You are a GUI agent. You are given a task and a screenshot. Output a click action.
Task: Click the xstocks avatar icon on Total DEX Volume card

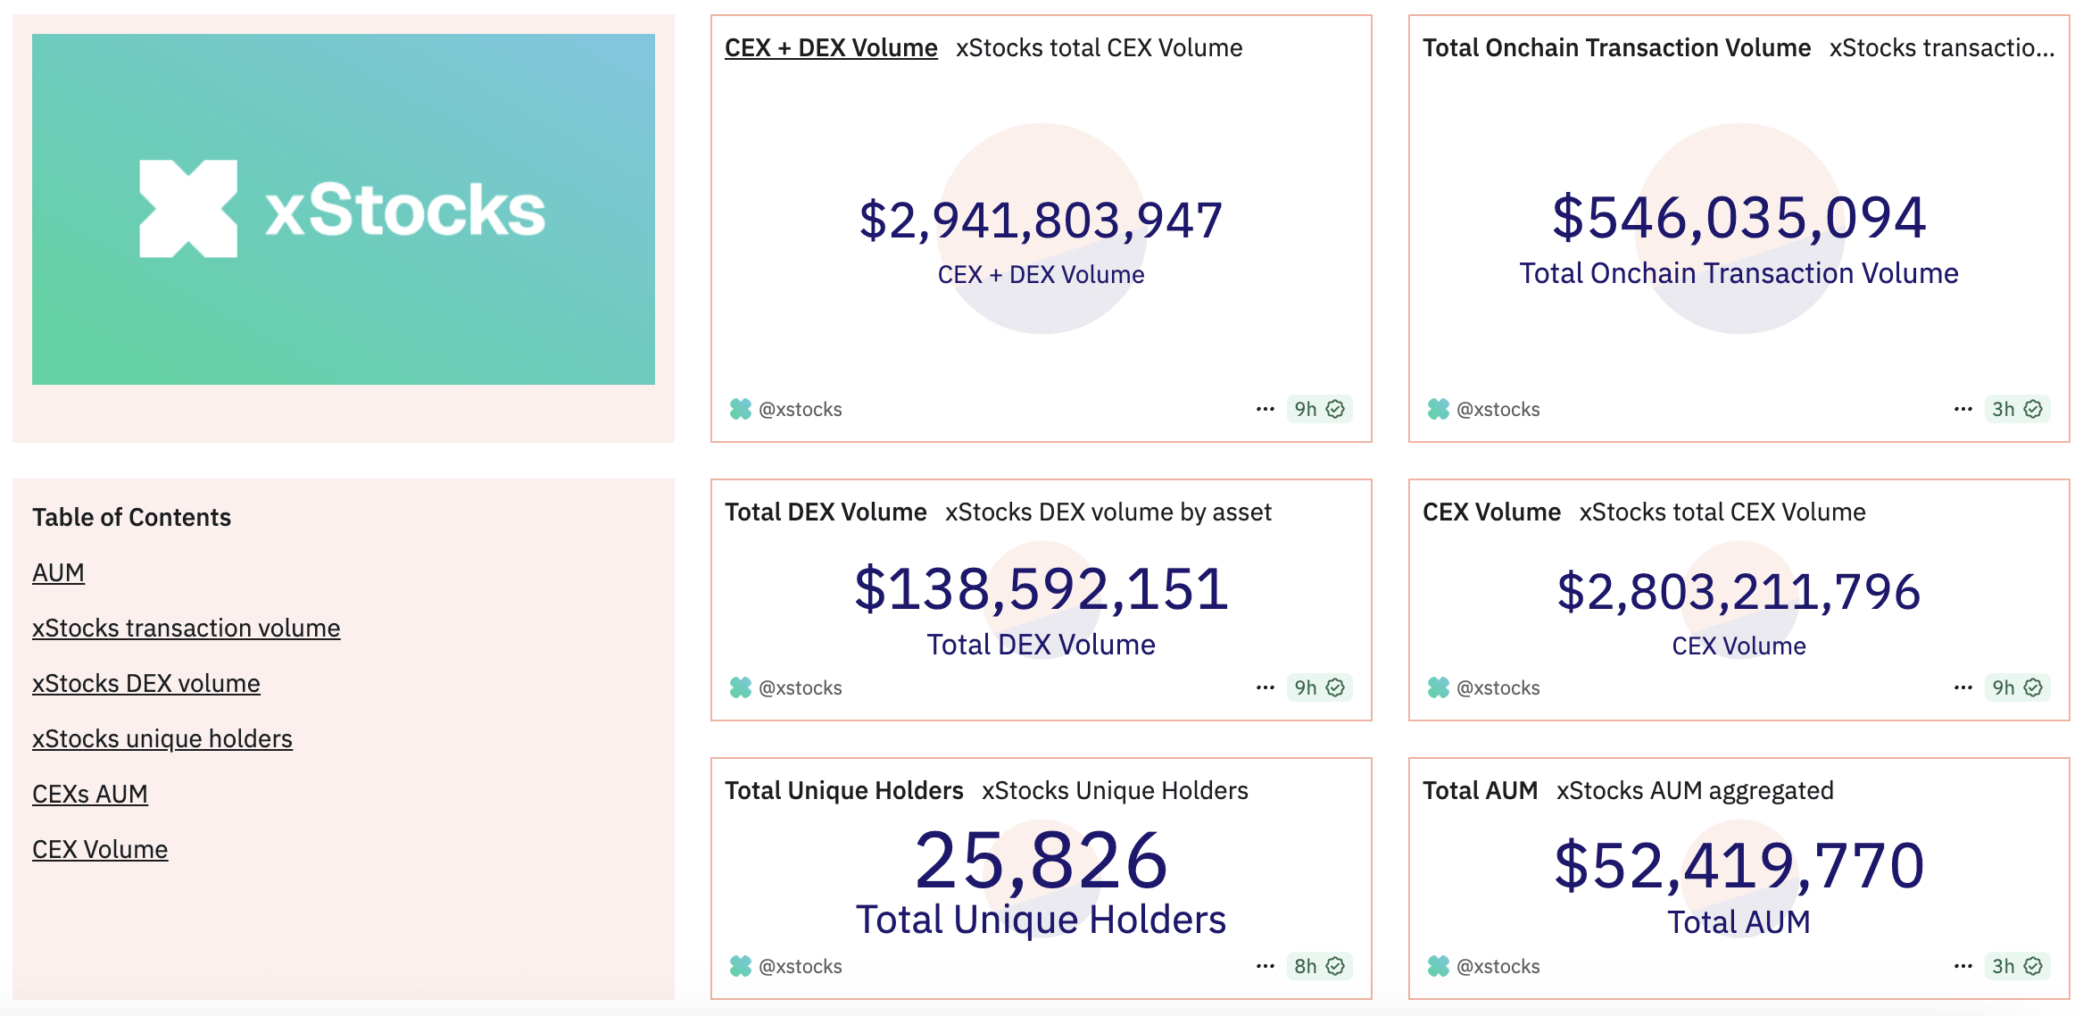(x=741, y=687)
